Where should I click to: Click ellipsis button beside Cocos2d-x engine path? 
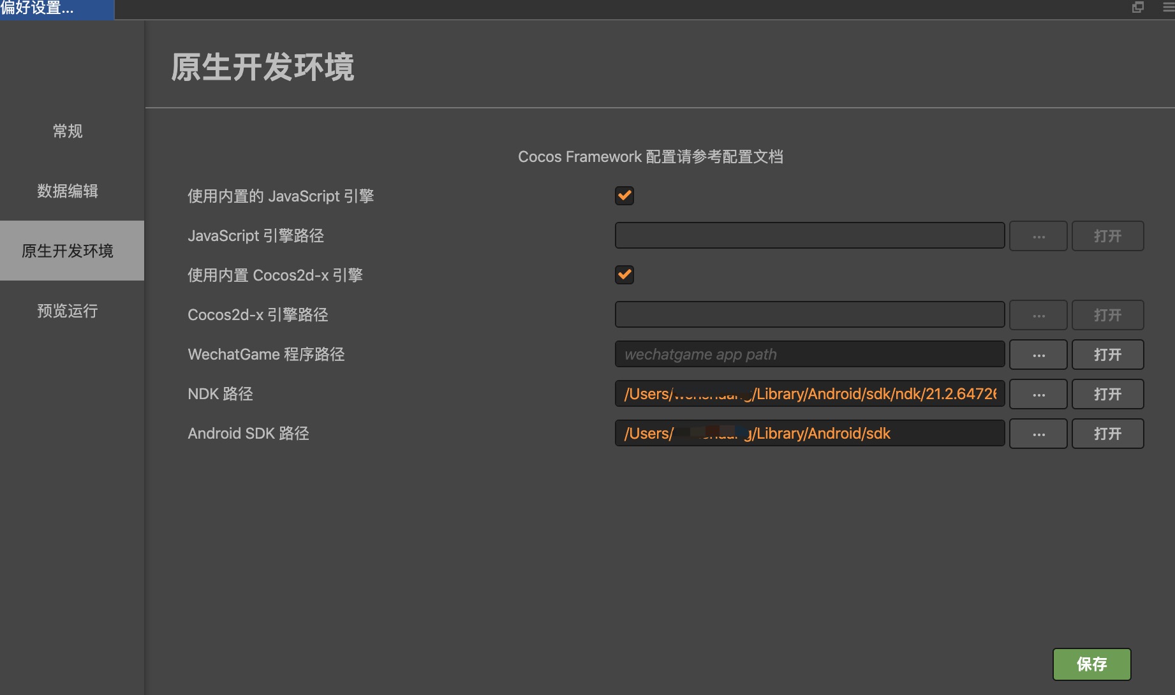[x=1038, y=315]
